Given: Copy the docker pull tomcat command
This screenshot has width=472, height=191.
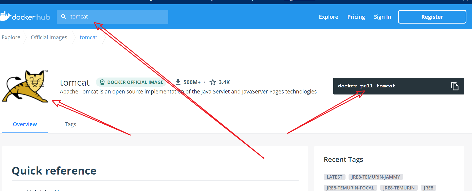Looking at the screenshot, I should tap(455, 86).
